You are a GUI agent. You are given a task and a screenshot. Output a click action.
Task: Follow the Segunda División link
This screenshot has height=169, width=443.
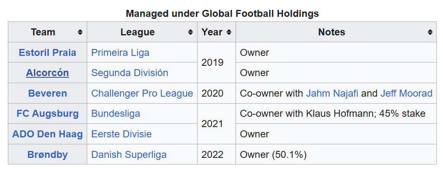[x=130, y=73]
